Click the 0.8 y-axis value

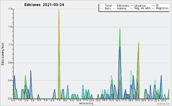(x=10, y=63)
